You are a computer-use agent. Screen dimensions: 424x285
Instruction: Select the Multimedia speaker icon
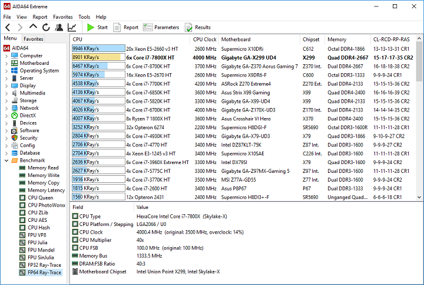[x=14, y=93]
